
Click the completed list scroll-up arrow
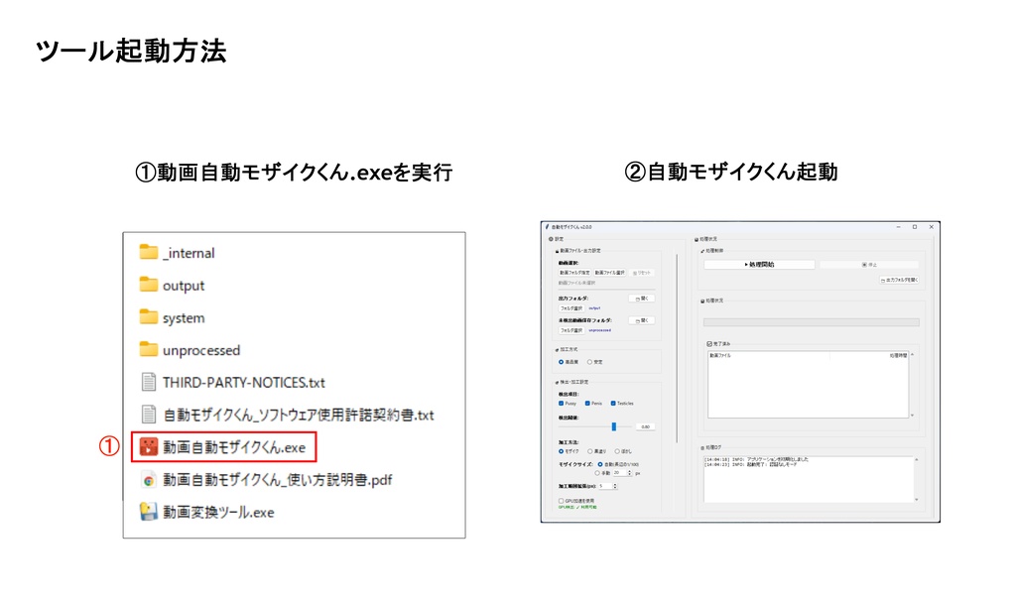(914, 355)
